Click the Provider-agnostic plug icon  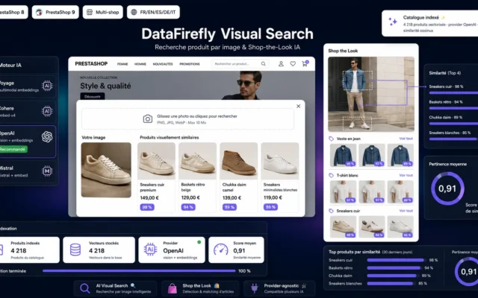tap(254, 288)
